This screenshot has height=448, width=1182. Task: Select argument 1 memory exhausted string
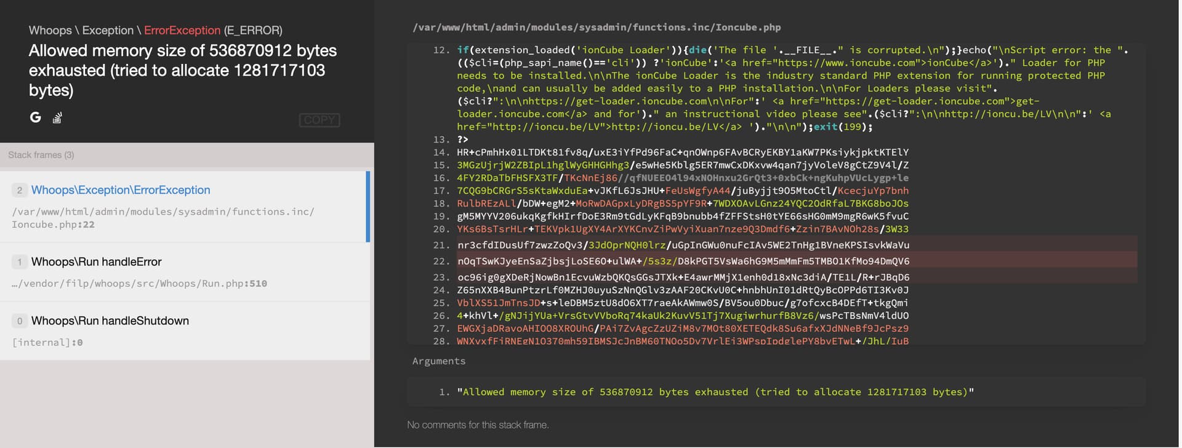point(715,392)
